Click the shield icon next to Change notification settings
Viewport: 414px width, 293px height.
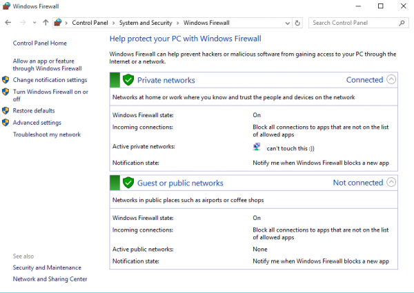[x=6, y=80]
